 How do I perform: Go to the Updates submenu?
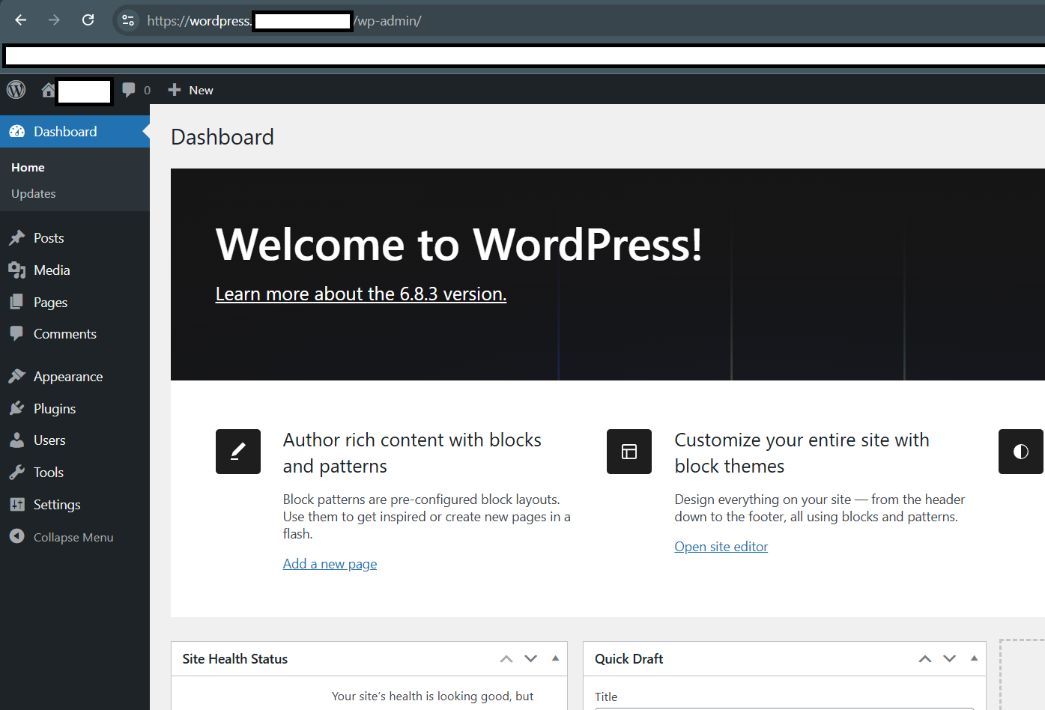coord(34,193)
